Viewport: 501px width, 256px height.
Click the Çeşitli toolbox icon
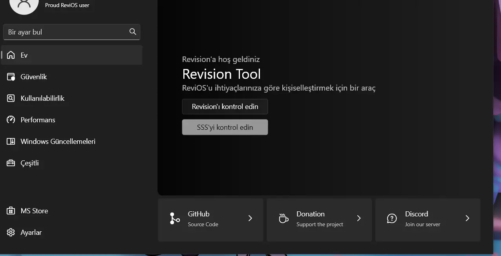point(11,163)
